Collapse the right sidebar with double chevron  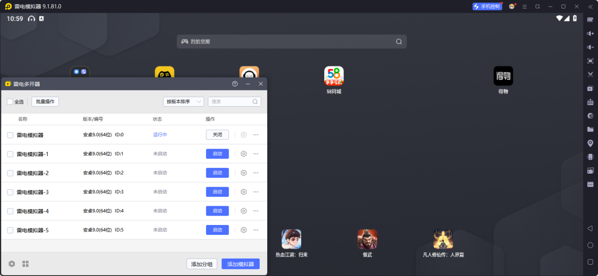pyautogui.click(x=590, y=7)
